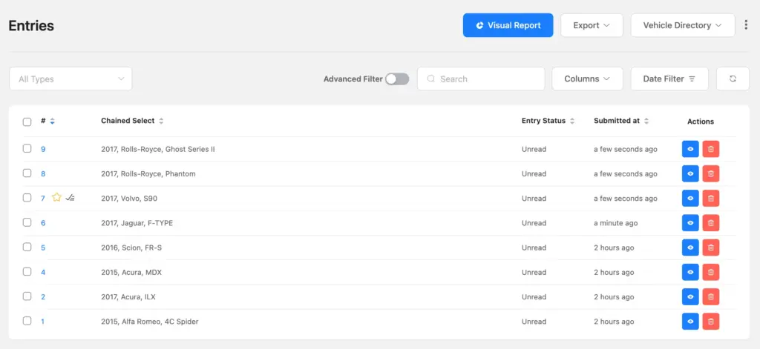Select checkbox for entry 7
Image resolution: width=760 pixels, height=349 pixels.
click(27, 198)
